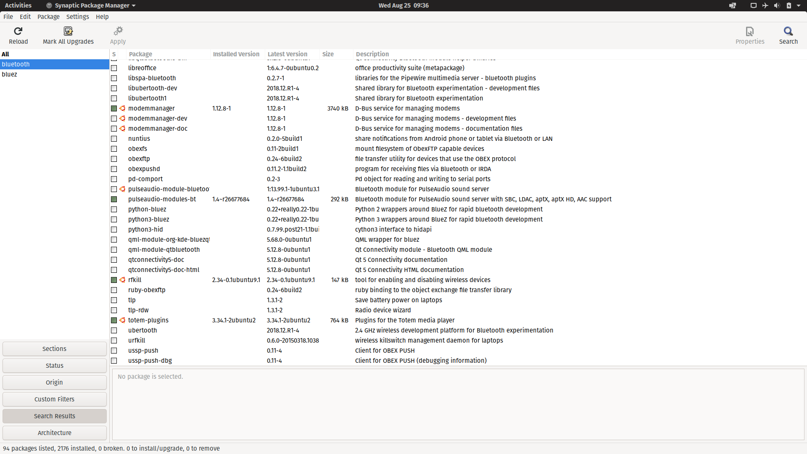Expand the system menu arrow in the top bar

(x=799, y=5)
